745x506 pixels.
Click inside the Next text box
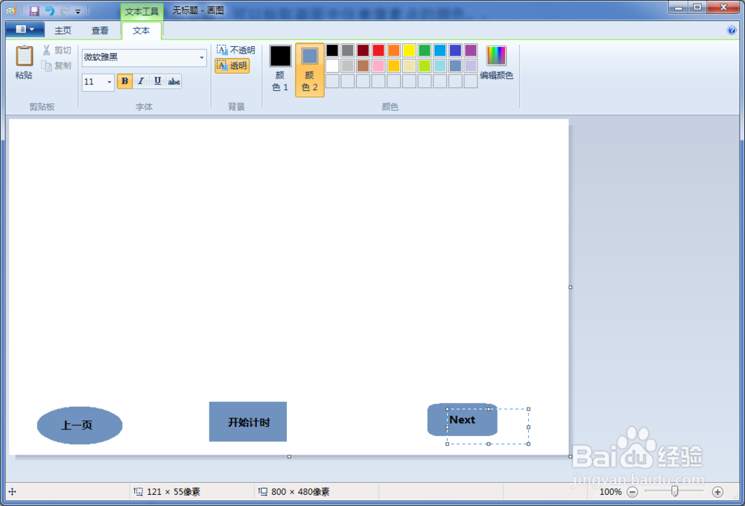[x=487, y=426]
